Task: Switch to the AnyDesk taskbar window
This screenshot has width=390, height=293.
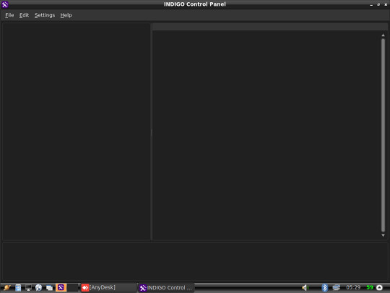Action: (108, 287)
